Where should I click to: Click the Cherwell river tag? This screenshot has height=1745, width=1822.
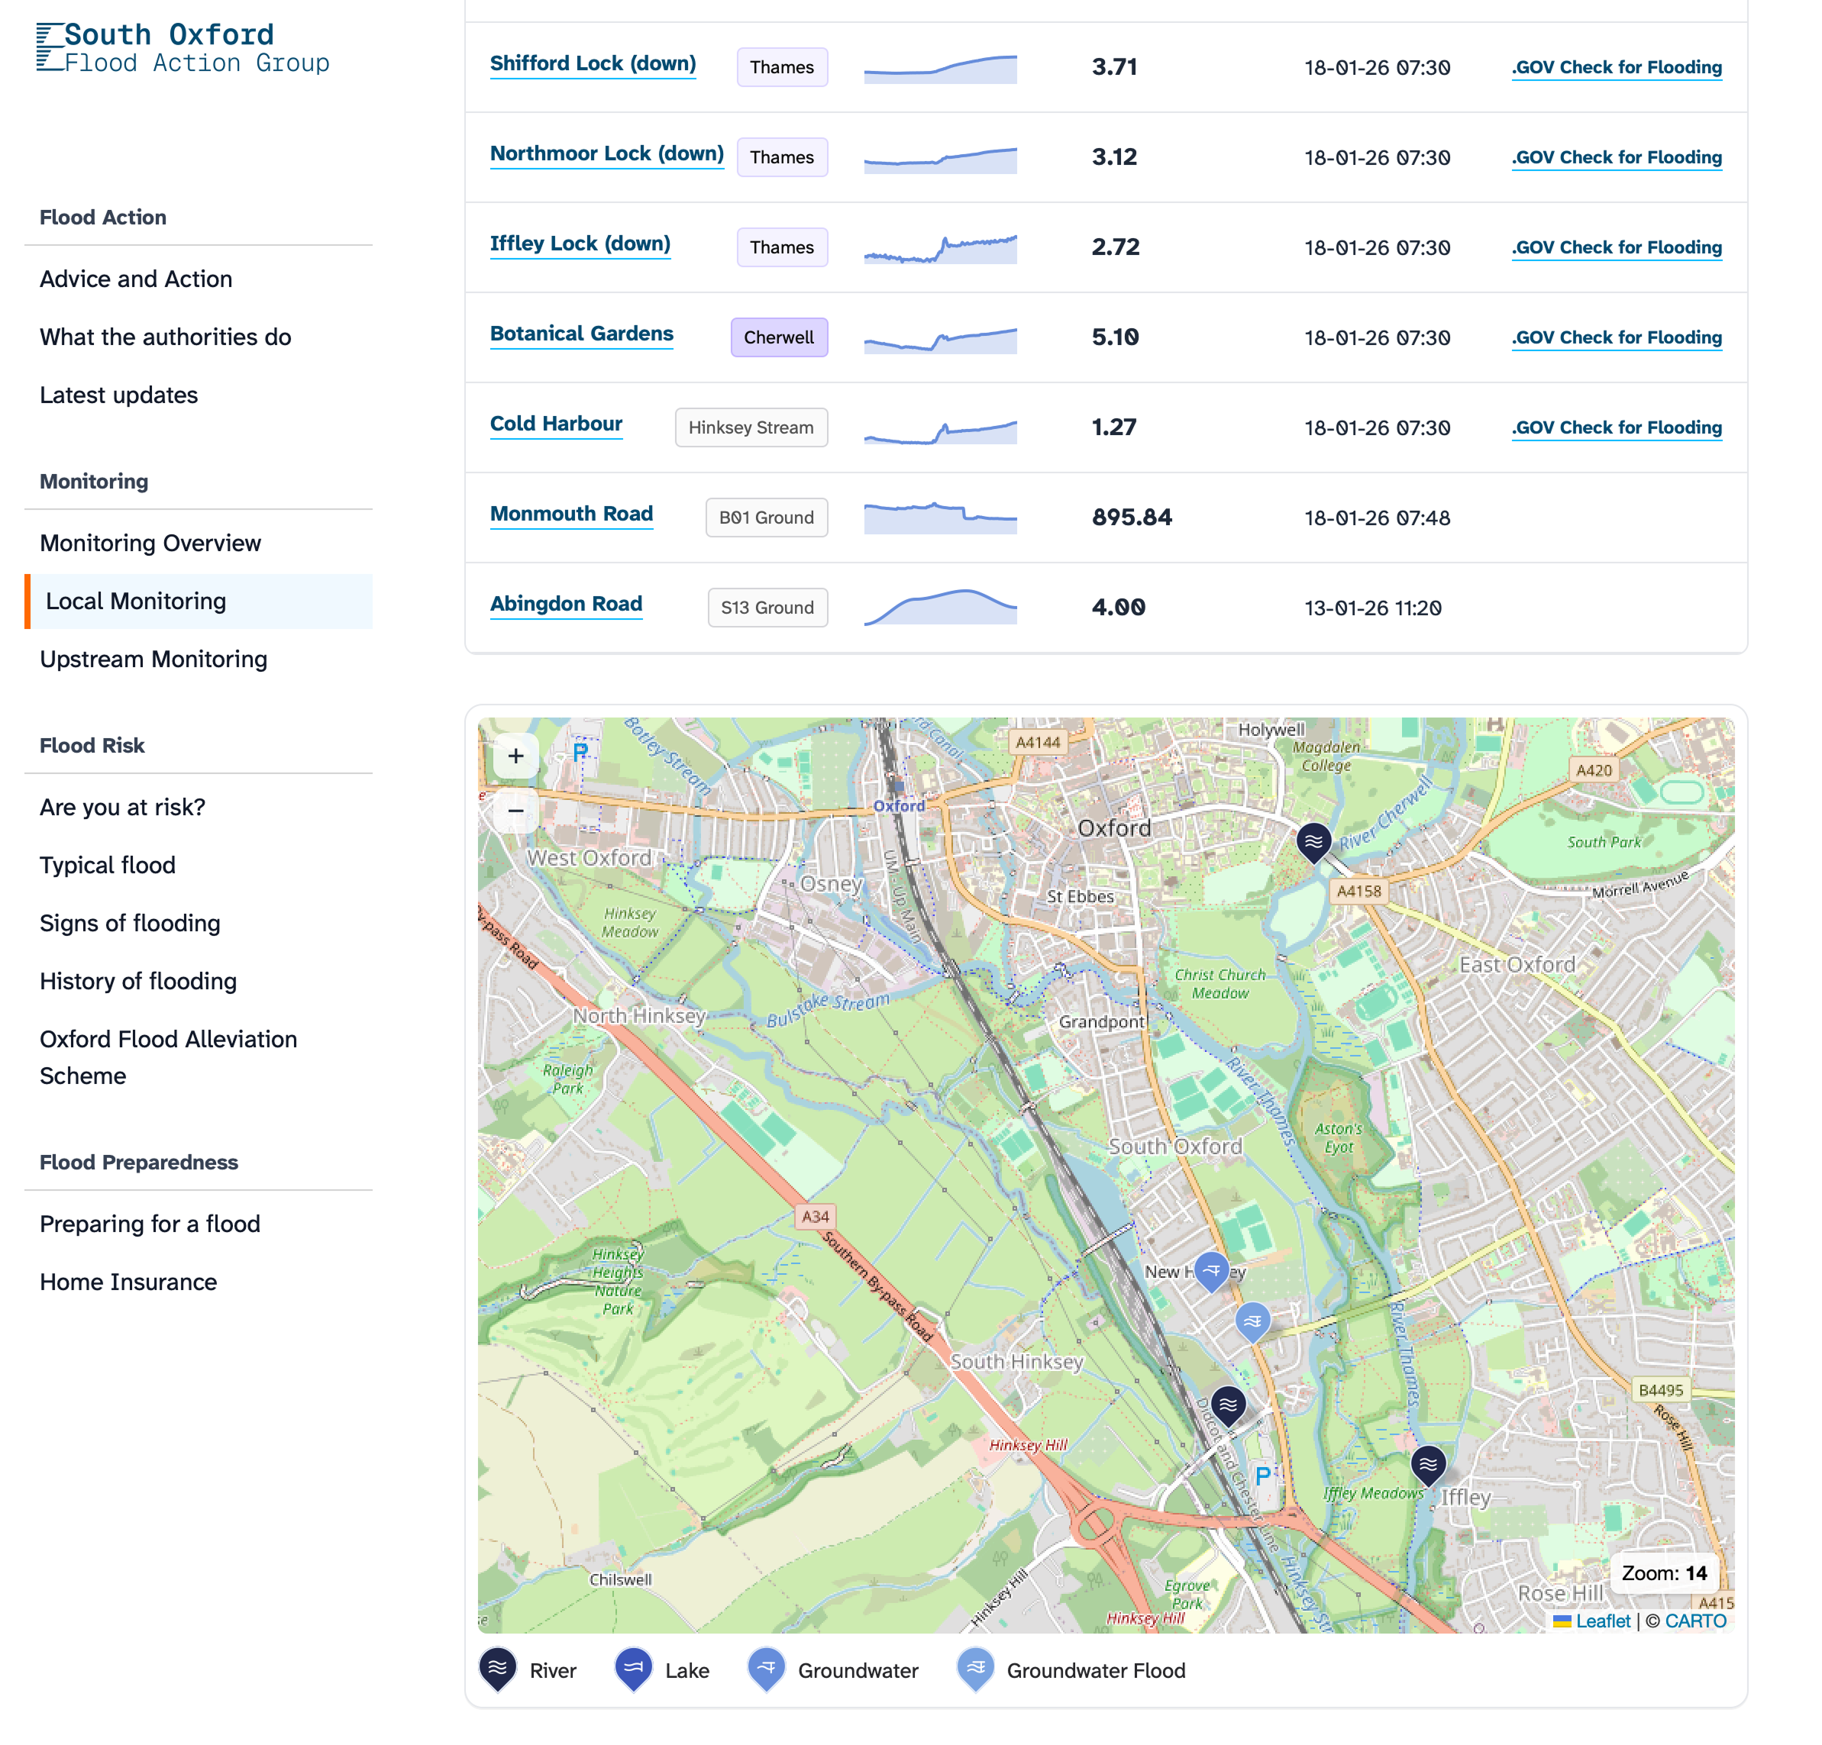click(778, 337)
